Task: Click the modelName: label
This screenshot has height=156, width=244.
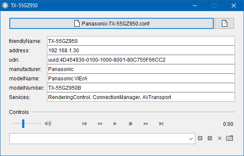Action: [x=24, y=79]
